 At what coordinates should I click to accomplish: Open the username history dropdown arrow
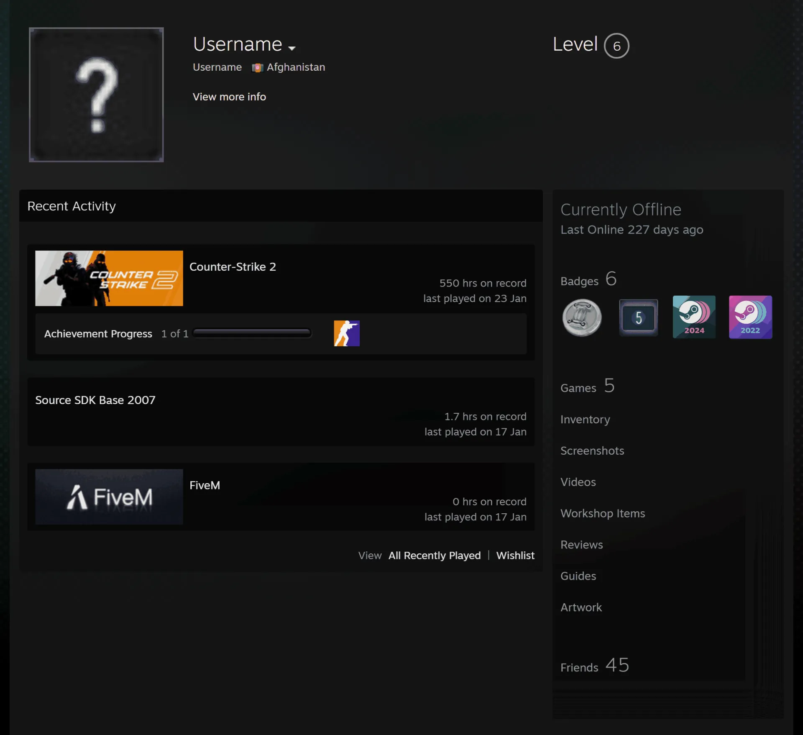click(x=292, y=48)
